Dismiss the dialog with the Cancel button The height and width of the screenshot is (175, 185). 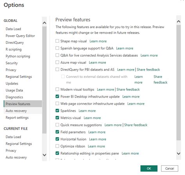(x=170, y=168)
